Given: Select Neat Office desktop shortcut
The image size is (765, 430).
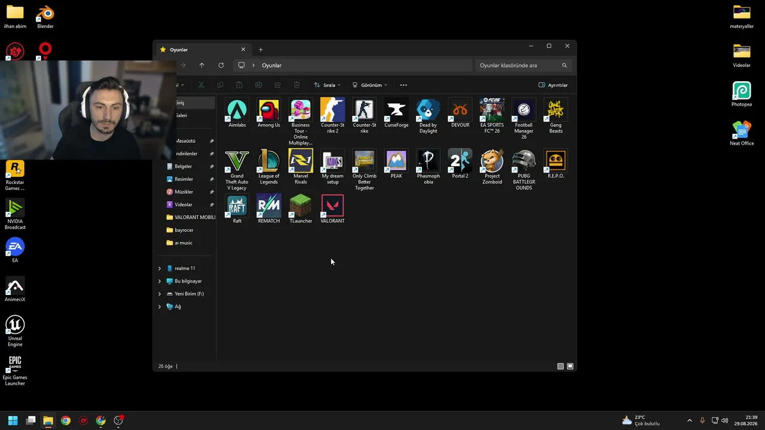Looking at the screenshot, I should click(742, 133).
